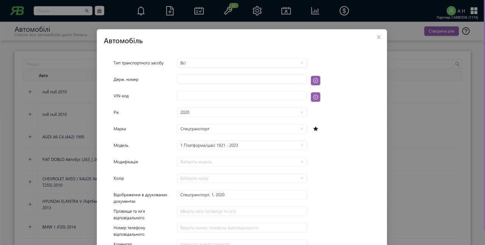Toggle the favorite star next to Марка
Viewport: 485px width, 245px height.
[316, 129]
